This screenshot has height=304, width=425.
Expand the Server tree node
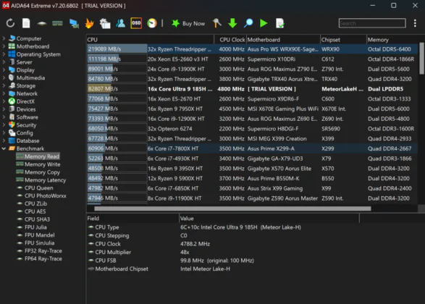click(4, 62)
